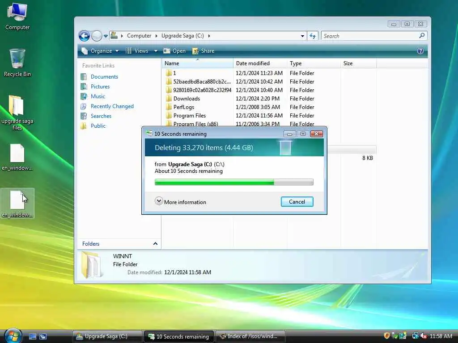Switch to 10 Seconds remaining taskbar button
Screen dimensions: 458x343
pos(179,337)
